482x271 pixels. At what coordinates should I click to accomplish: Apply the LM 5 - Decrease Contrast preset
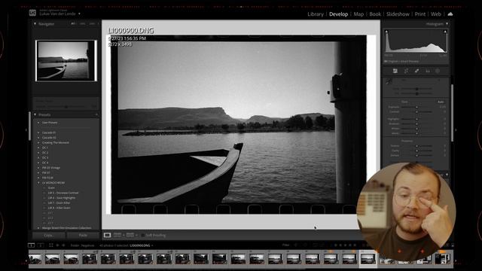click(x=63, y=193)
